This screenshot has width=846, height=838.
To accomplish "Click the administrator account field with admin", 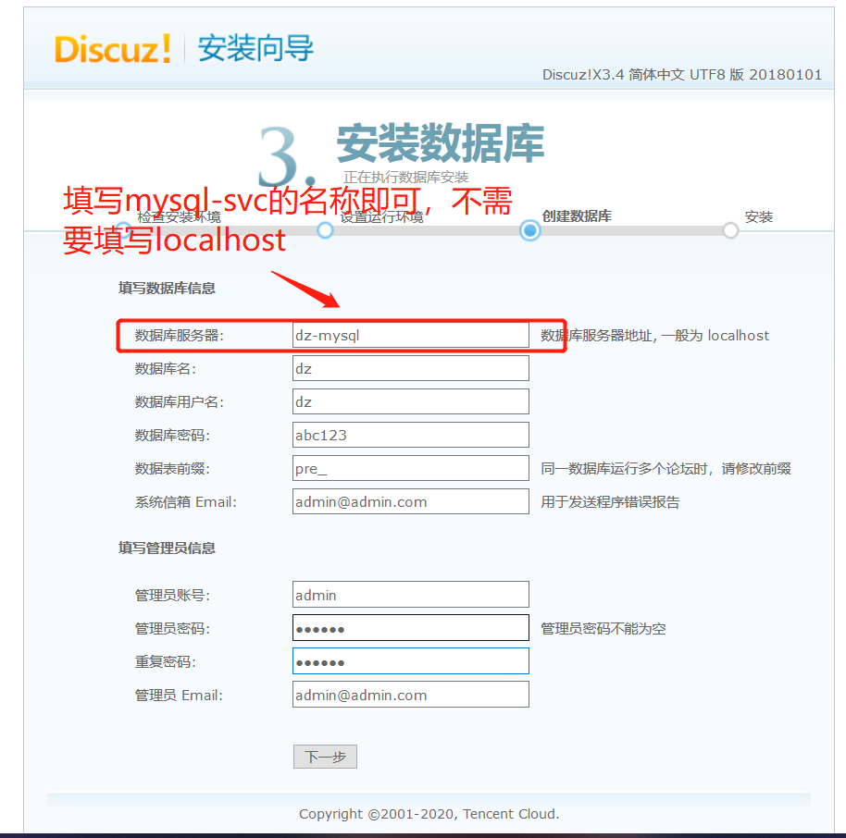I will (411, 595).
